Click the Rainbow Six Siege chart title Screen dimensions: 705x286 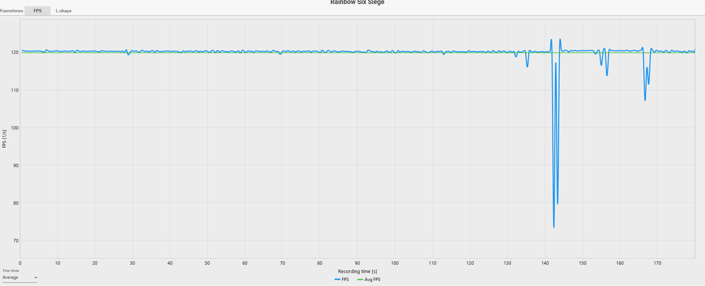pos(357,3)
